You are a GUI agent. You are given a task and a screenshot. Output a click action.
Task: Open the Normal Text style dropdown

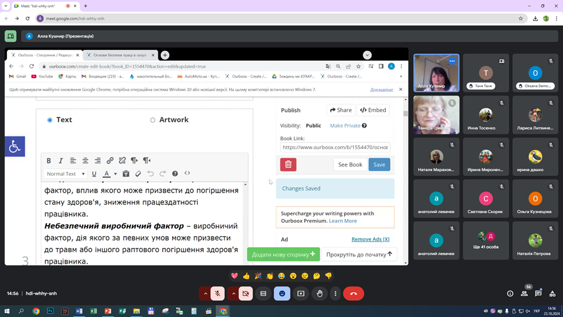pos(65,174)
